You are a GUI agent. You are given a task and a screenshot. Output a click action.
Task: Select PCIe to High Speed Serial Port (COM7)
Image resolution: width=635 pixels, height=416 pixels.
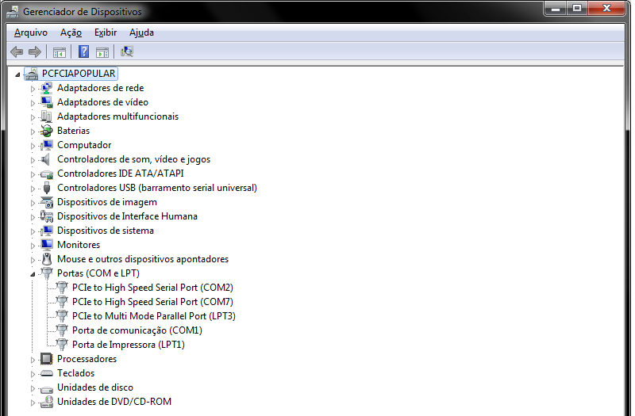(x=152, y=302)
